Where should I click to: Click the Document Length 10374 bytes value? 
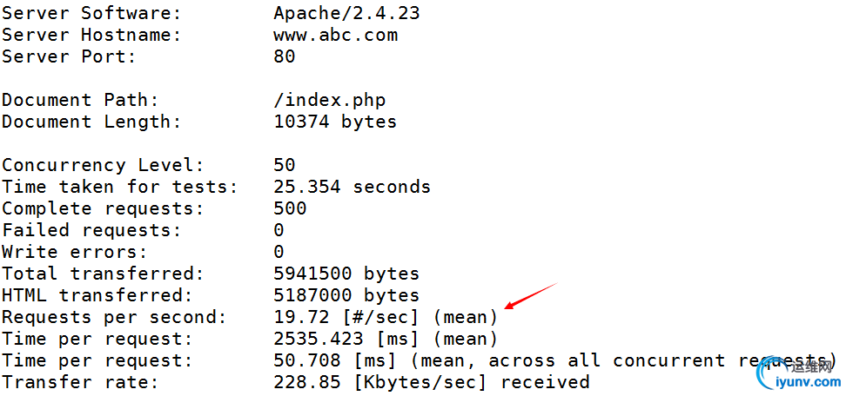click(334, 122)
